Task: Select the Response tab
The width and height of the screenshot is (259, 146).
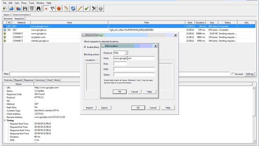Action: [29, 80]
